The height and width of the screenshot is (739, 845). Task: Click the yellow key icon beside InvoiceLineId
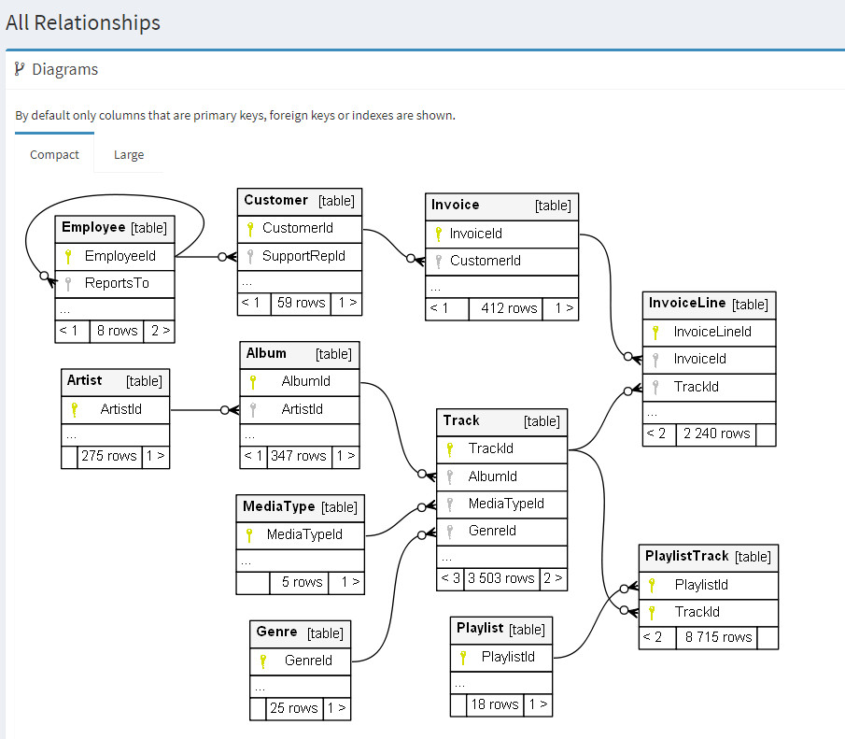tap(655, 332)
